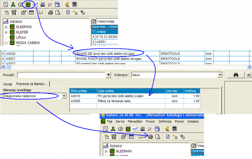The image size is (252, 159).
Task: Click the circled green catalog manager icon
Action: point(29,4)
